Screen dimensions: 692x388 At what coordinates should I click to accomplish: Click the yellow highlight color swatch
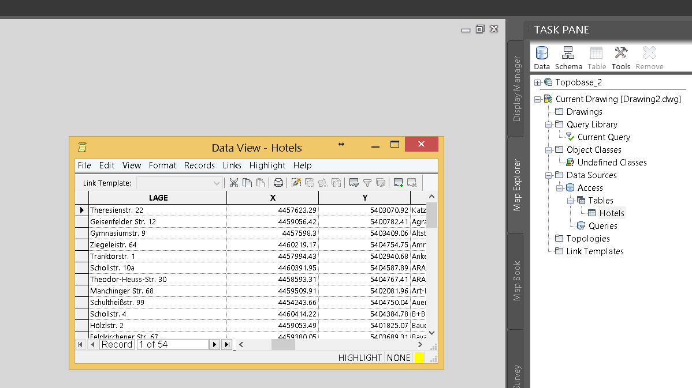[x=419, y=357]
